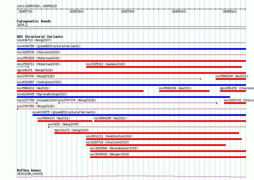Select the magenta GRIK3 gene line

point(131,177)
